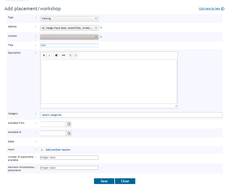Close the Add placement form

(x=125, y=181)
